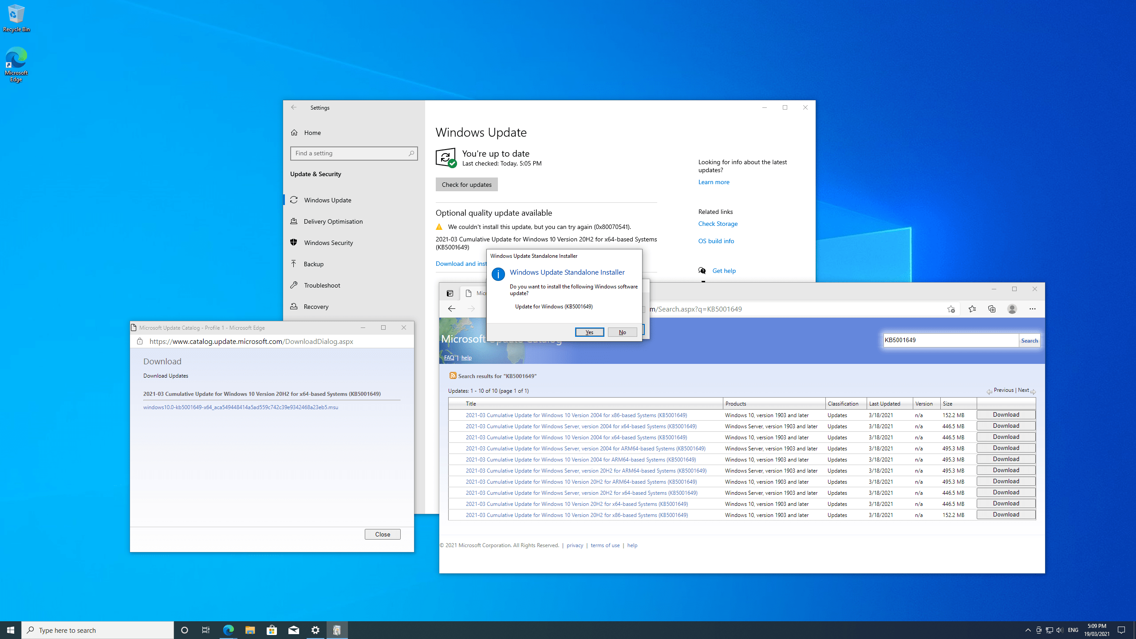Click Get help link in Settings
The height and width of the screenshot is (639, 1136).
click(x=724, y=271)
